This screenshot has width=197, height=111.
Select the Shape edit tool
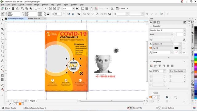tap(2, 24)
